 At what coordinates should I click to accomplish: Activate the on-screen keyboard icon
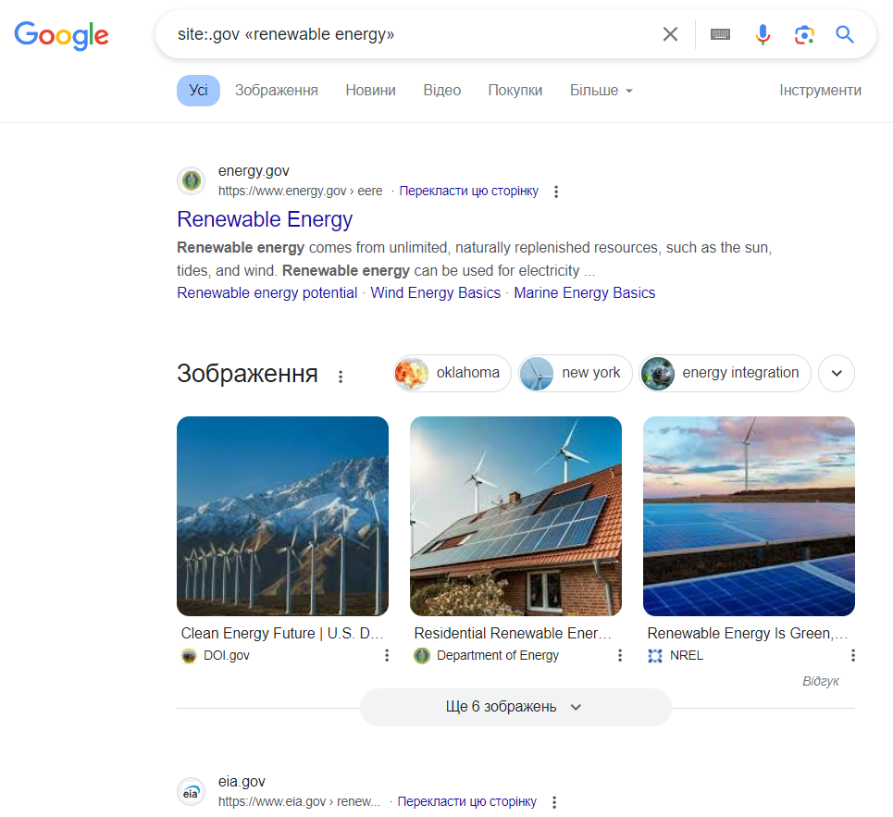point(720,33)
